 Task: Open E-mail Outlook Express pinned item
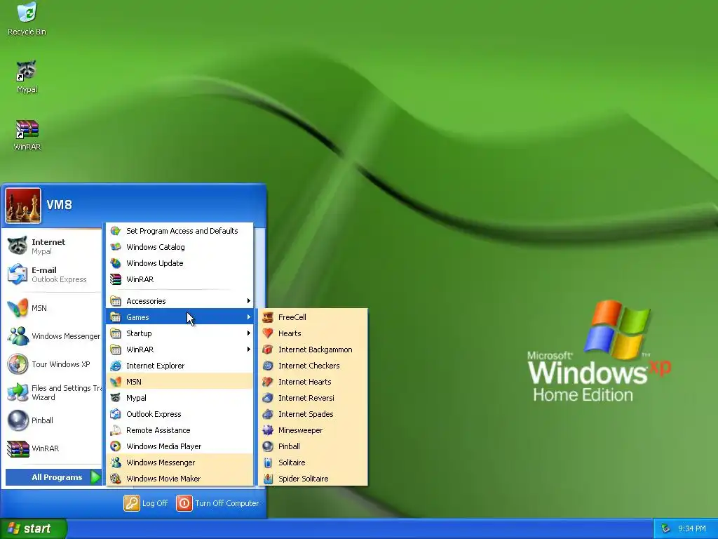tap(52, 274)
